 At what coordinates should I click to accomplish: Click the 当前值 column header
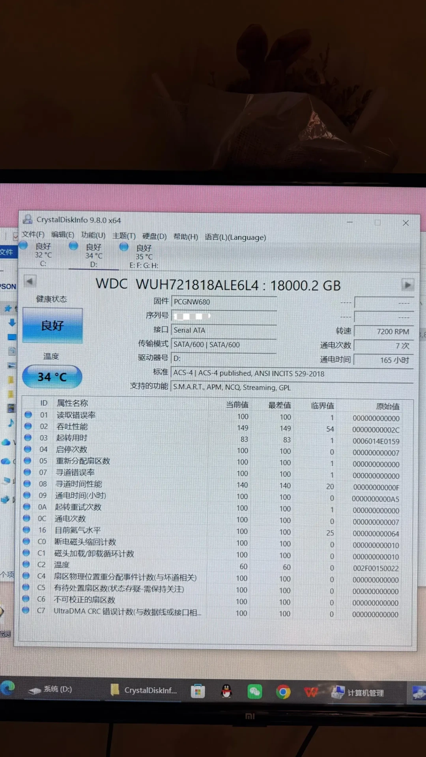pos(237,405)
